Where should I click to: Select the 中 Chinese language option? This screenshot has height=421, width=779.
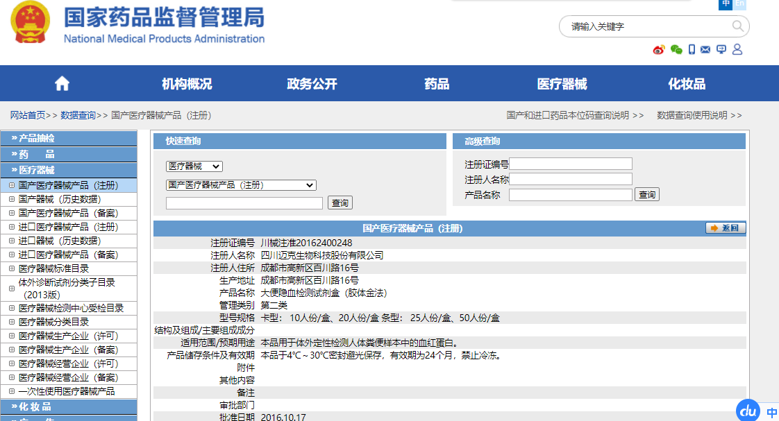tap(725, 5)
